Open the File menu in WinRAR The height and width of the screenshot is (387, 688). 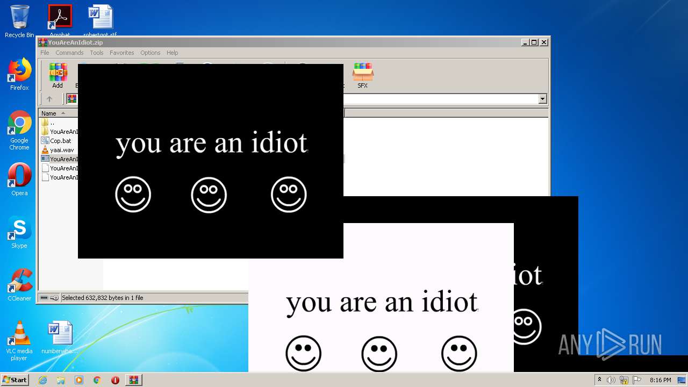click(45, 53)
